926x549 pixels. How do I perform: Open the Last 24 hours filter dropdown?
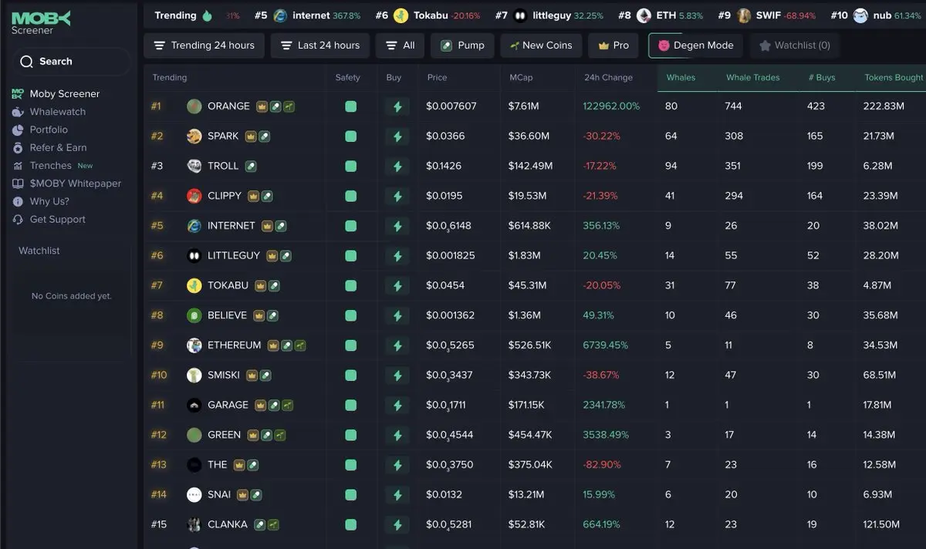(x=320, y=45)
